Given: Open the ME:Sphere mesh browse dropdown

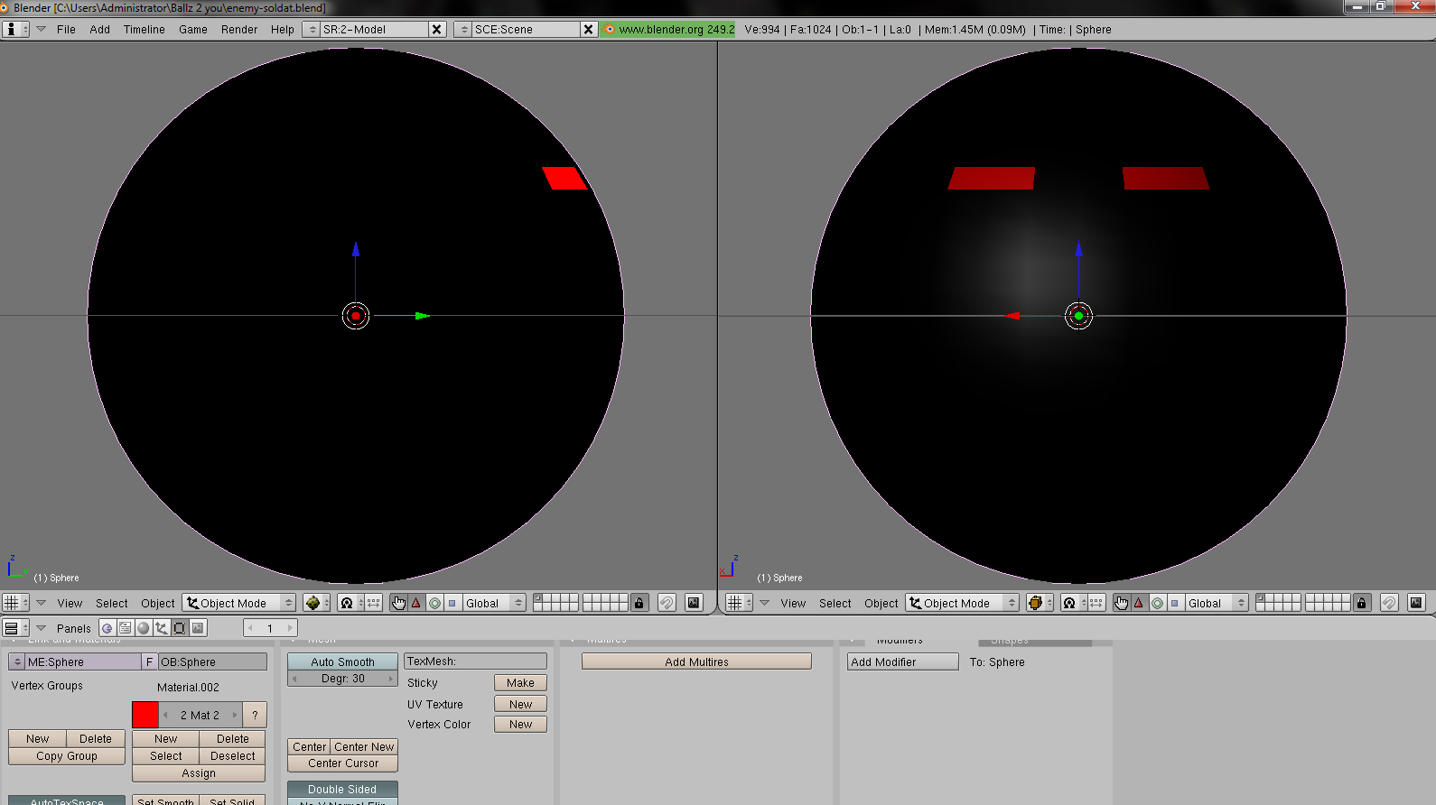Looking at the screenshot, I should pyautogui.click(x=16, y=662).
